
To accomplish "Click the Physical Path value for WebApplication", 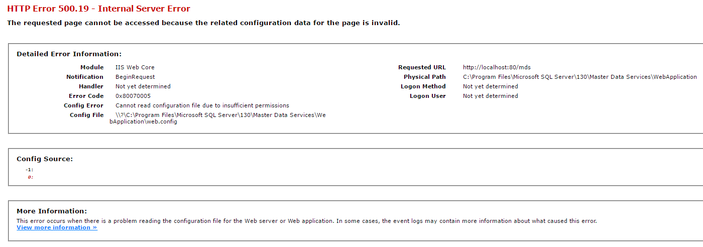I will (x=579, y=77).
